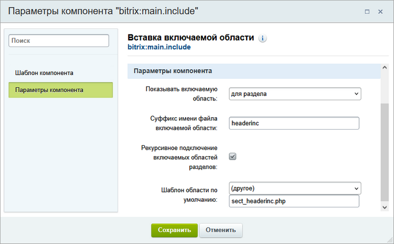Click the resize grip in the dialog corner
394x244 pixels.
[389, 239]
